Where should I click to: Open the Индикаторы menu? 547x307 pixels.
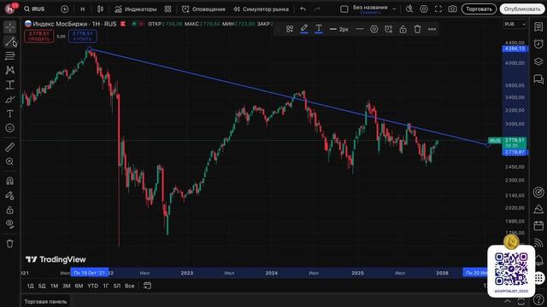pos(136,9)
